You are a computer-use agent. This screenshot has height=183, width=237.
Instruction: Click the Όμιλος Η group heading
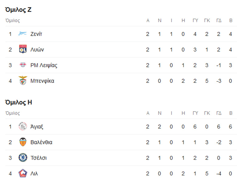click(x=18, y=102)
